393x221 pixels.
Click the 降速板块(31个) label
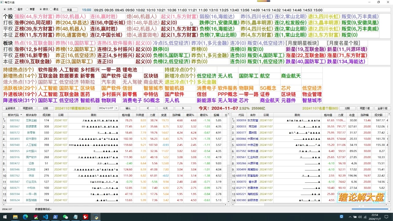[x=19, y=100]
